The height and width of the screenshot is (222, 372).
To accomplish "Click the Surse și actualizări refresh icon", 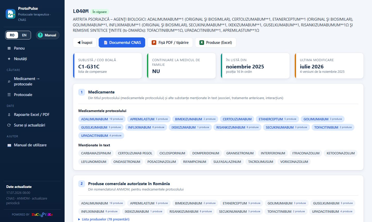I will point(9,125).
